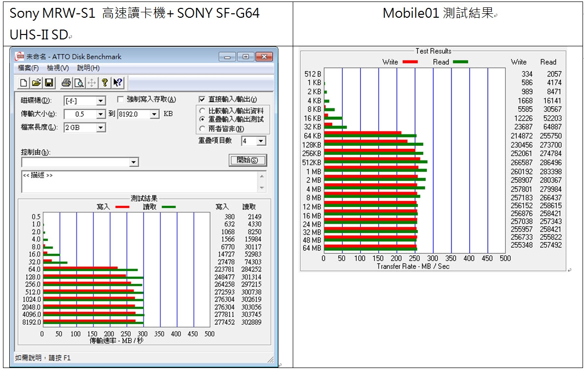Open the end transfer size dropdown showing 8192.0
Image resolution: width=584 pixels, height=370 pixels.
click(x=155, y=114)
